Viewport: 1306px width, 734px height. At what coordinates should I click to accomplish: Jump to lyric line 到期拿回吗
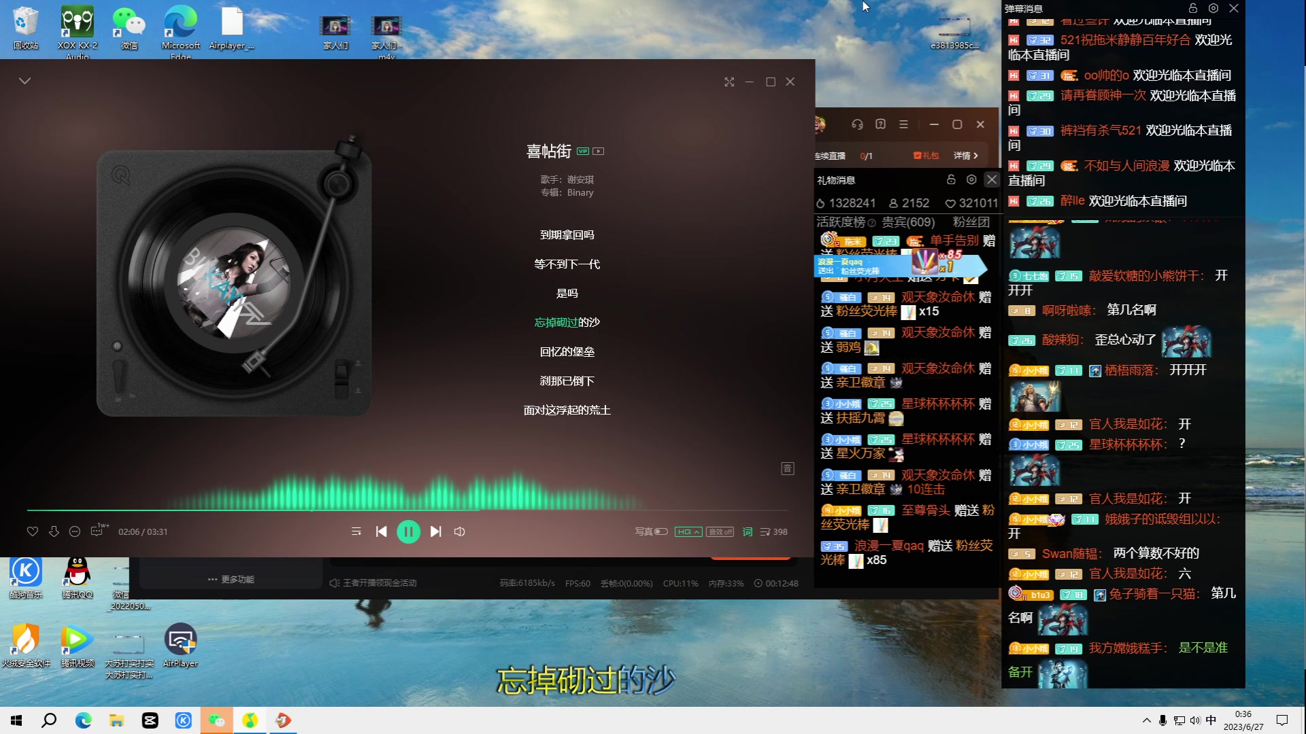[567, 234]
